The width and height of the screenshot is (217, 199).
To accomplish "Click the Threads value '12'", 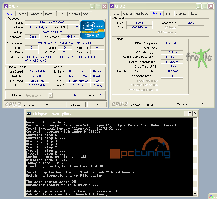I will click(x=99, y=95).
